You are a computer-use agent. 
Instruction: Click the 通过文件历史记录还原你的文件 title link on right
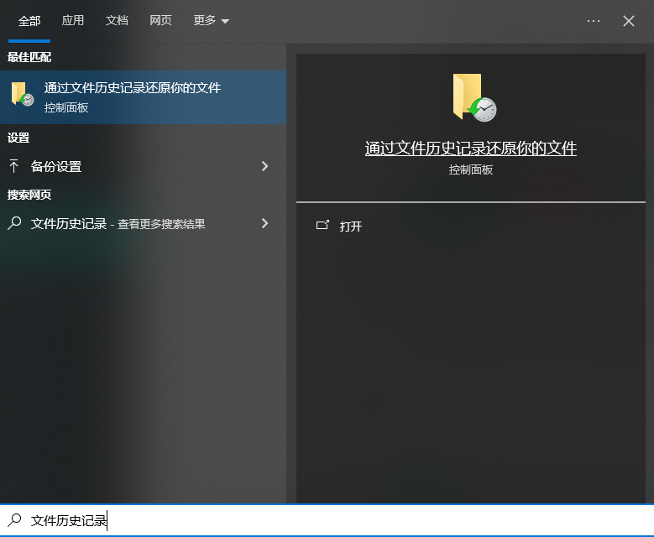point(470,149)
